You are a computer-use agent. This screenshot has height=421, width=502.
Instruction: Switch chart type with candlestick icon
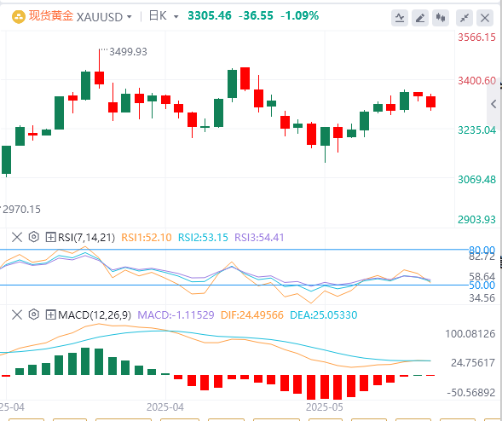(x=441, y=18)
